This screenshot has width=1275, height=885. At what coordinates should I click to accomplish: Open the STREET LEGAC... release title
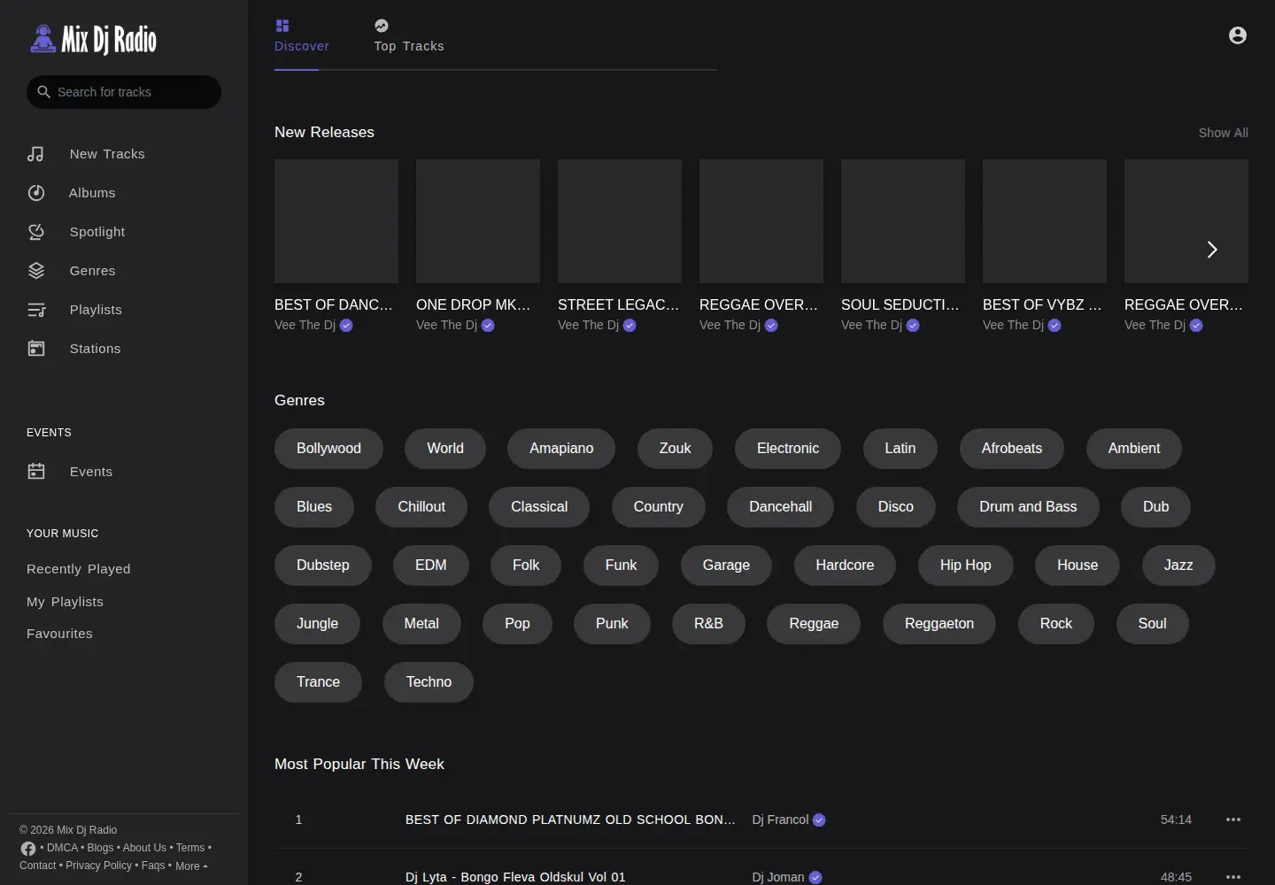point(619,304)
